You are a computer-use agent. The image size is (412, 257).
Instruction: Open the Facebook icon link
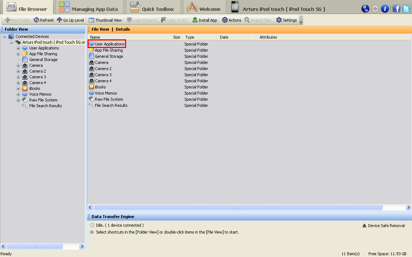pyautogui.click(x=397, y=9)
